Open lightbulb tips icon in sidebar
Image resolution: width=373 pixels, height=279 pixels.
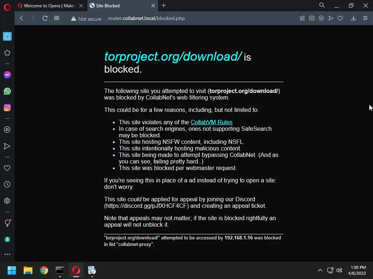[x=7, y=223]
